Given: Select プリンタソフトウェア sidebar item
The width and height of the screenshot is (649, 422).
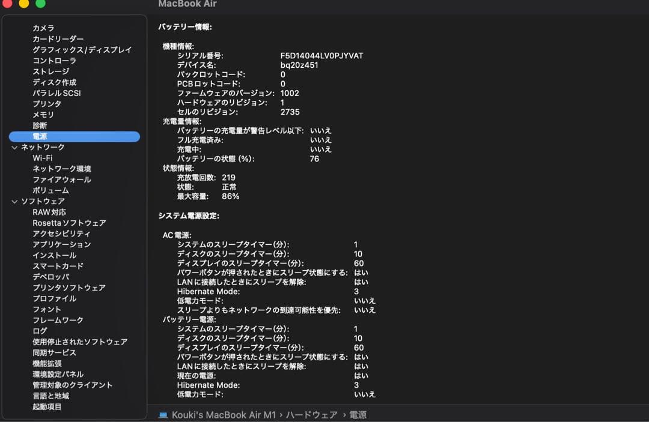Looking at the screenshot, I should coord(69,288).
